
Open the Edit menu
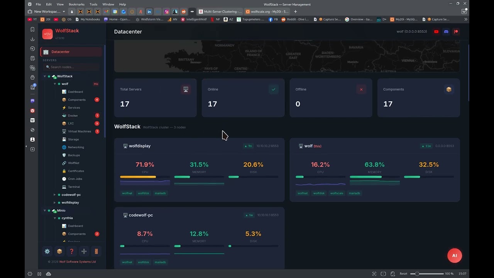pos(49,4)
